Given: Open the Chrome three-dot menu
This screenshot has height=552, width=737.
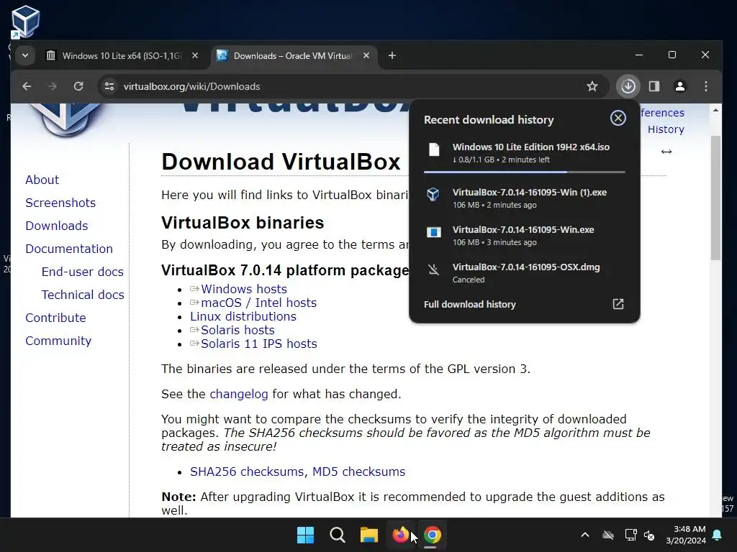Looking at the screenshot, I should [705, 86].
